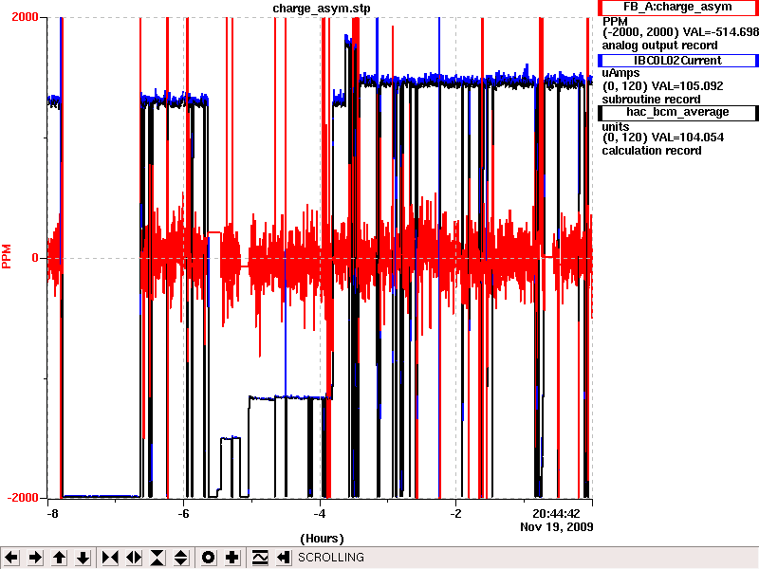
Task: Click the 2000 y-axis maximum value
Action: coord(25,17)
